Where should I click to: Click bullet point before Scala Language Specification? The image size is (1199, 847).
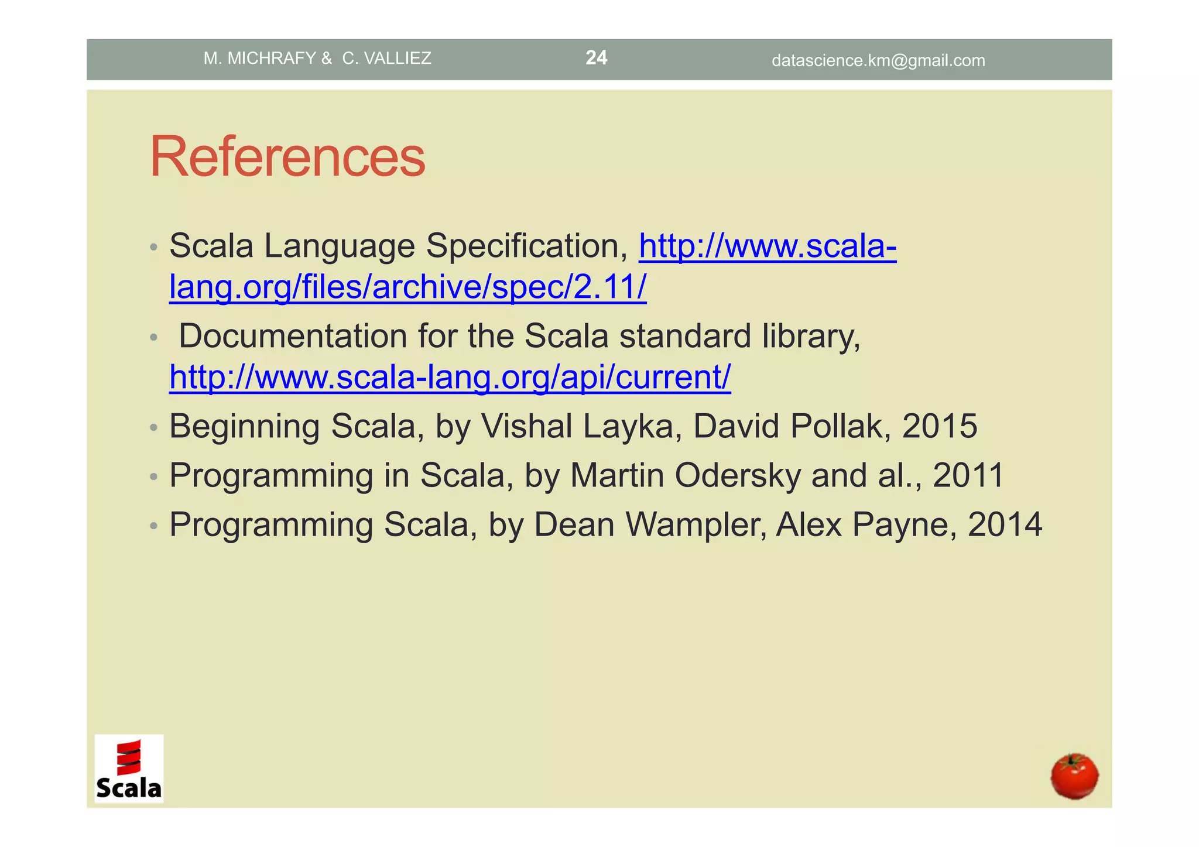(153, 247)
